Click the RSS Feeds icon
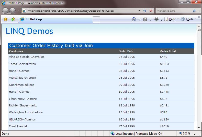 pyautogui.click(x=145, y=19)
